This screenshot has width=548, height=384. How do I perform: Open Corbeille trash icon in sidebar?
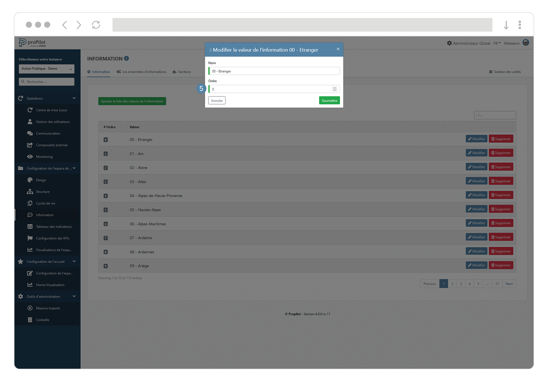pos(30,320)
